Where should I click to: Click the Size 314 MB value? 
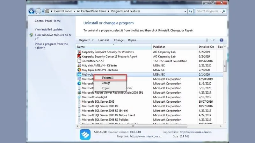tap(185, 136)
